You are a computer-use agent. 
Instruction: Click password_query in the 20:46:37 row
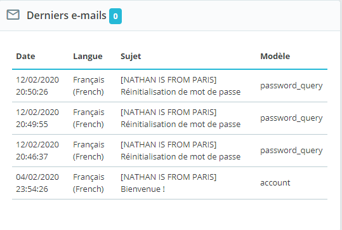tap(291, 151)
